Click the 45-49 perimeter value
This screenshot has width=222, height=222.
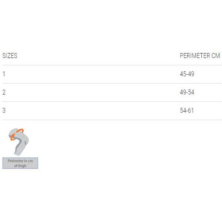187,74
